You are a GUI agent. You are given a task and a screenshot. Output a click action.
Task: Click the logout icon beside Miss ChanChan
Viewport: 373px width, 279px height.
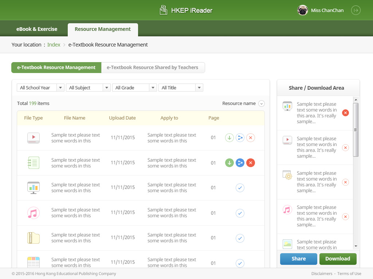point(356,10)
